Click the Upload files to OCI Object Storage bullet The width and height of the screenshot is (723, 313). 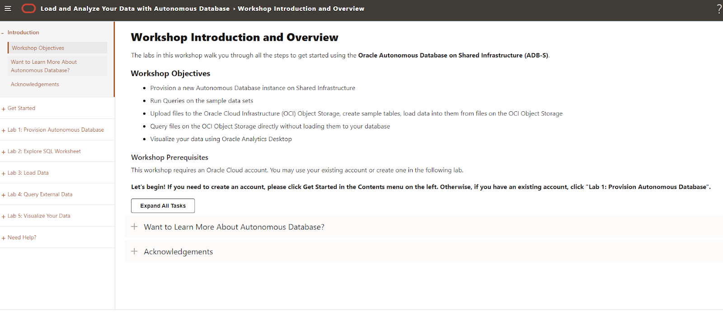coord(356,114)
